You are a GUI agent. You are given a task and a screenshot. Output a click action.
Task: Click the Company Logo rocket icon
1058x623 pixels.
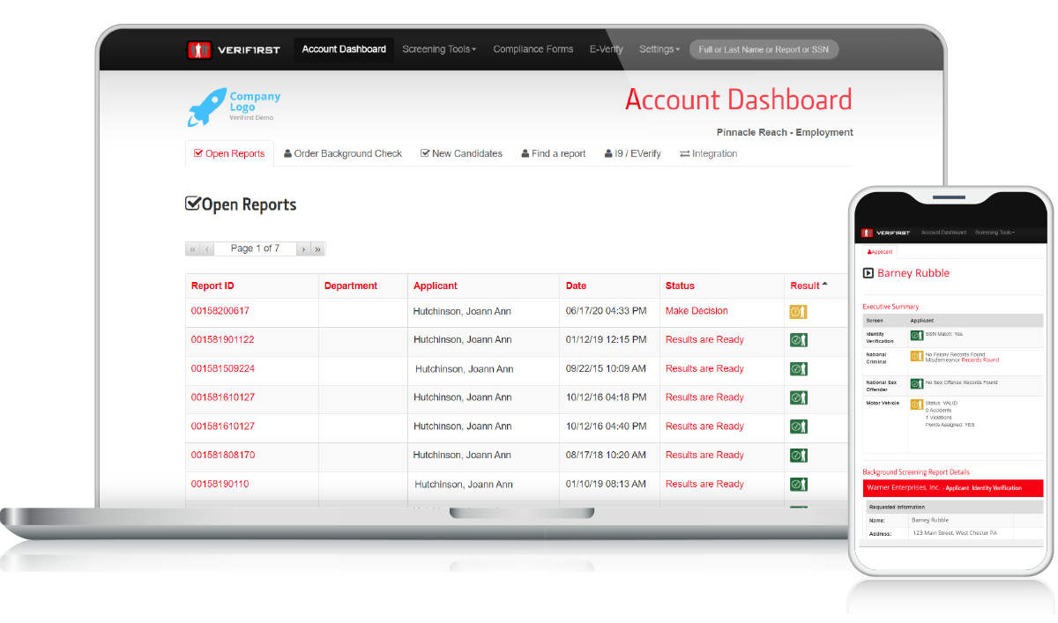point(206,106)
